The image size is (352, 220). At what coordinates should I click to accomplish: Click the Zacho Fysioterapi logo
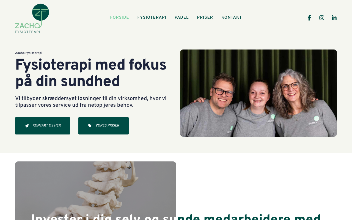click(32, 18)
